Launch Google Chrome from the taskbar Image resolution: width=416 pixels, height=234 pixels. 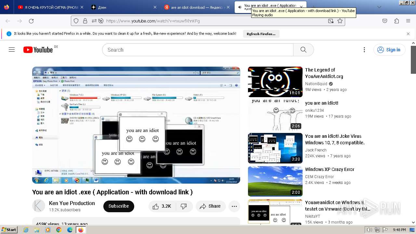(58, 230)
